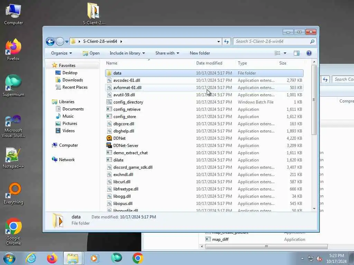Click the search magnifier icon
Screen dimensions: 354x265
tap(312, 41)
